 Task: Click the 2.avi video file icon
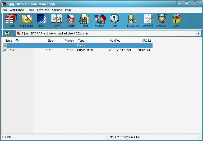pos(5,50)
